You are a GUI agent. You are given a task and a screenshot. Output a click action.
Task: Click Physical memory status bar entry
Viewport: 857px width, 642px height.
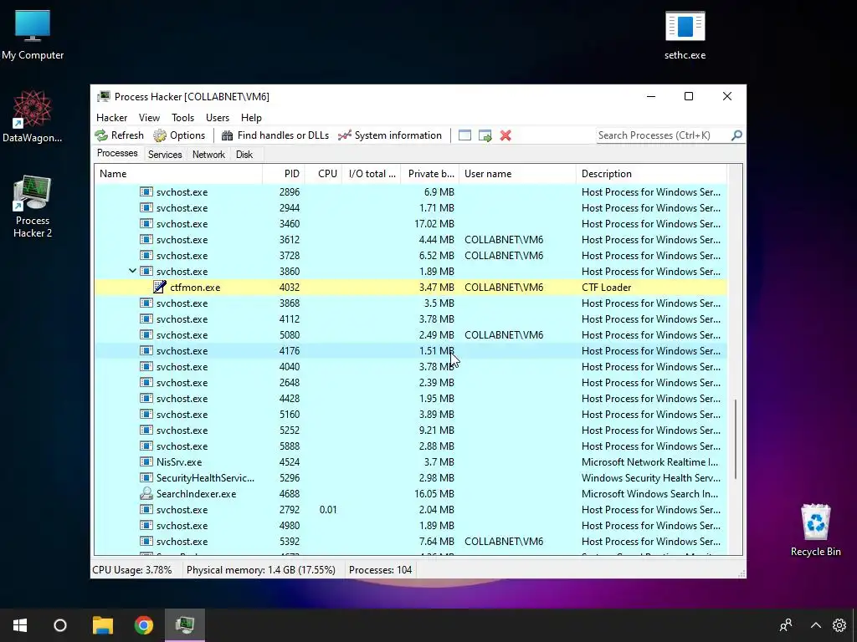point(261,570)
